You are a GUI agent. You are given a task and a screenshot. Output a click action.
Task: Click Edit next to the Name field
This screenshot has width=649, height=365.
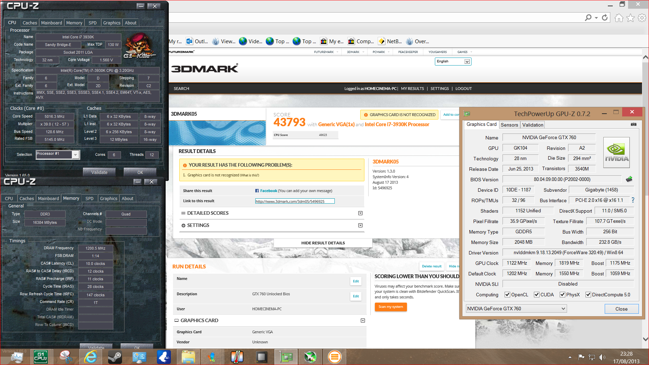356,281
